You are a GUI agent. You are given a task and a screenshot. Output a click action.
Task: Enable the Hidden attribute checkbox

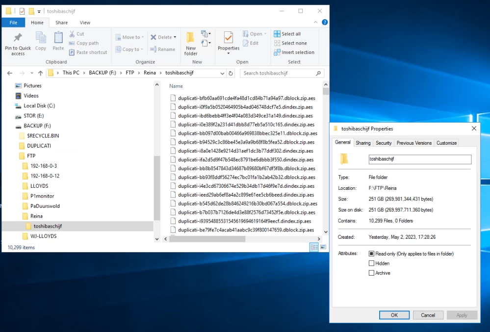pyautogui.click(x=371, y=263)
